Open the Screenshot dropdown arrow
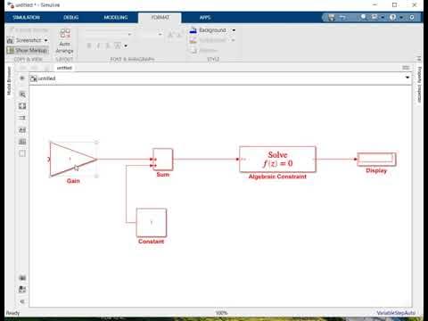The image size is (428, 321). pos(46,40)
